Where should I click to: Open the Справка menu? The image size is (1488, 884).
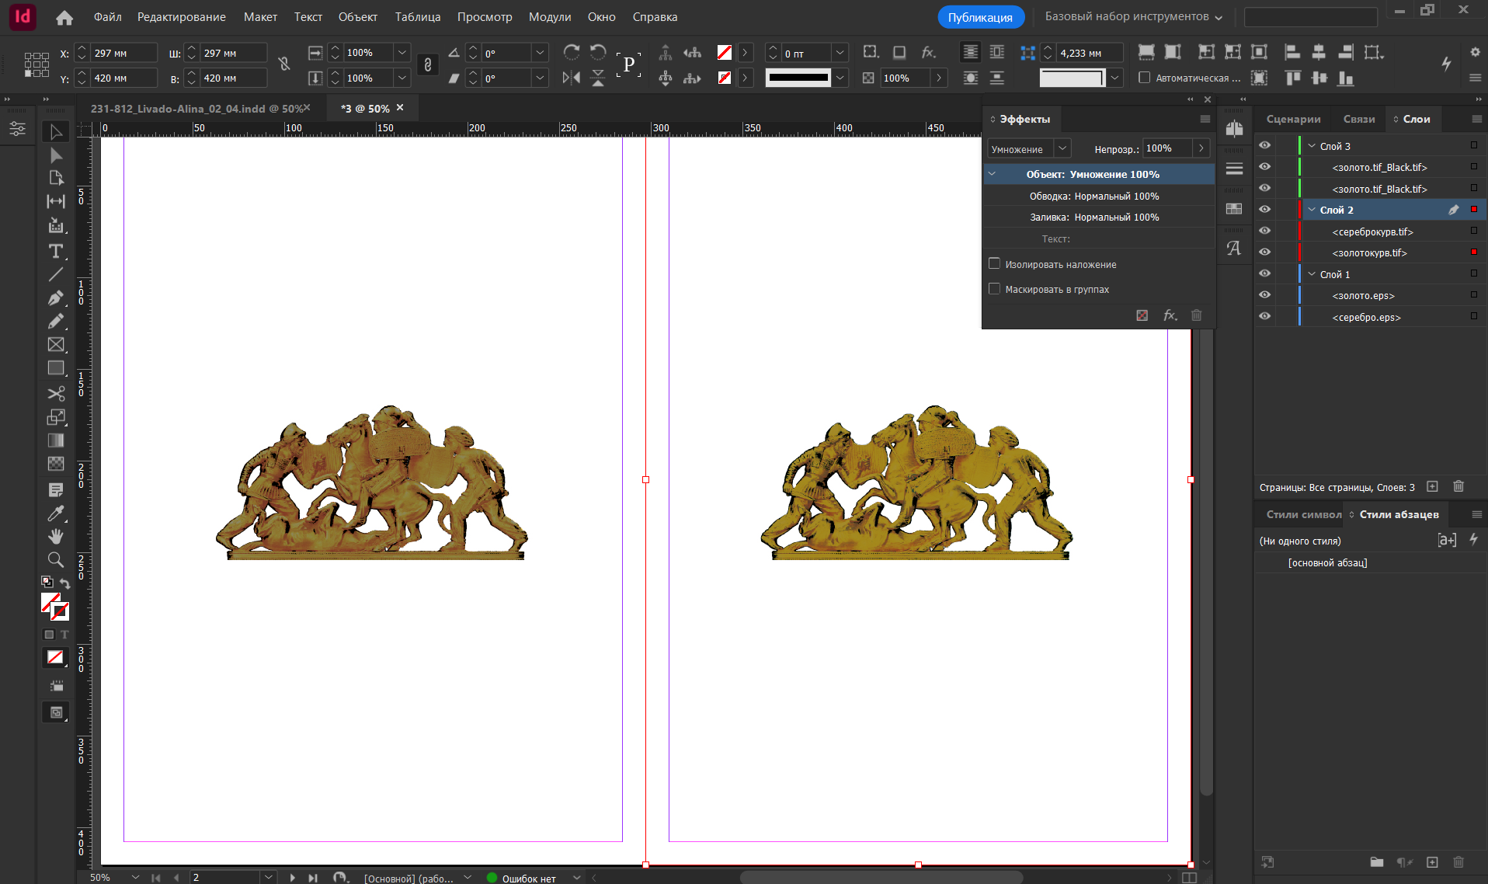(x=655, y=17)
